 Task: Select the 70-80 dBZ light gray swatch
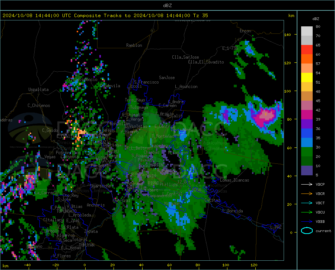[307, 31]
